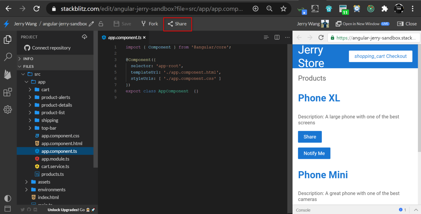
Task: Click the highlighted Share button
Action: tap(178, 24)
